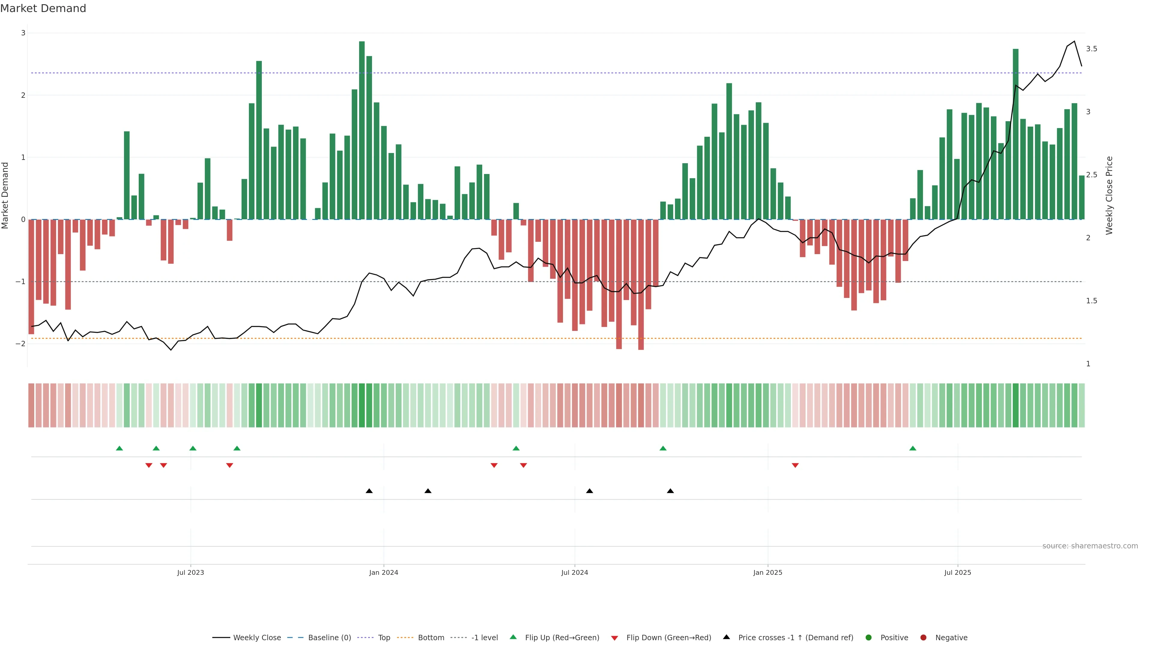Click the Positive green circle legend icon
Screen dimensions: 1153x648
pyautogui.click(x=869, y=637)
